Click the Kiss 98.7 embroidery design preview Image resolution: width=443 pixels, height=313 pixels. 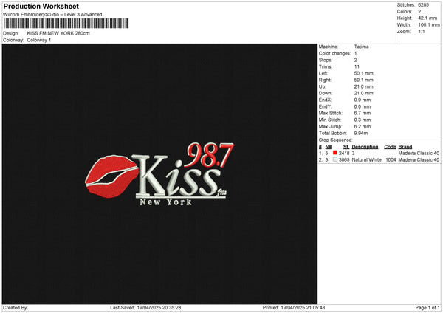pyautogui.click(x=159, y=173)
